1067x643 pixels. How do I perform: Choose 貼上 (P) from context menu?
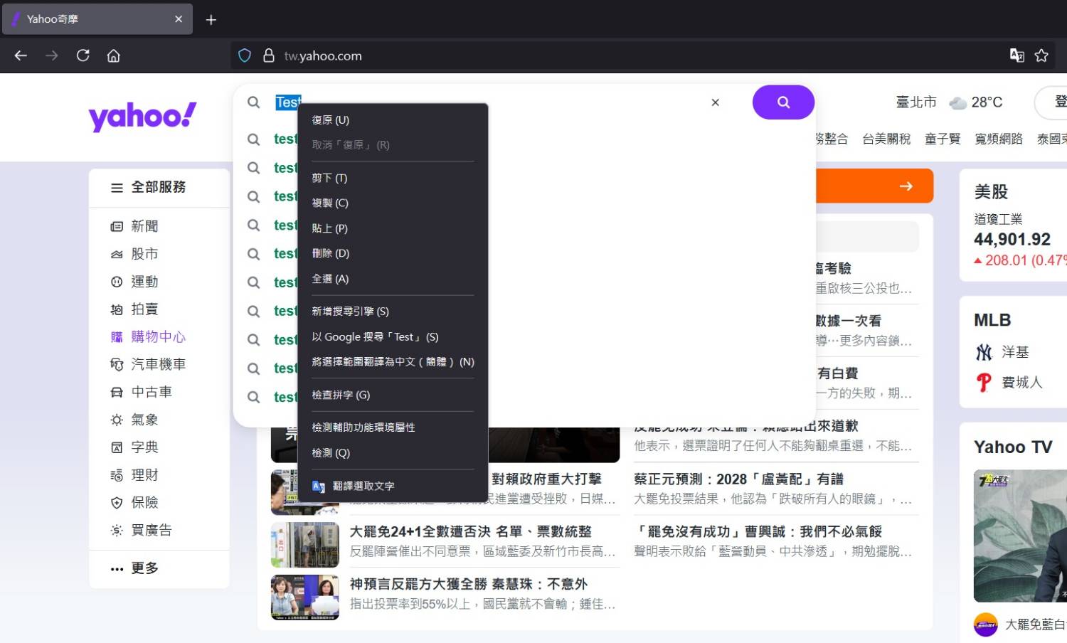[393, 228]
